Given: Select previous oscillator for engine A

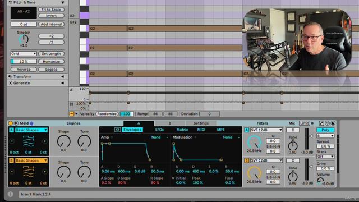Looking at the screenshot, I should [x=12, y=141].
